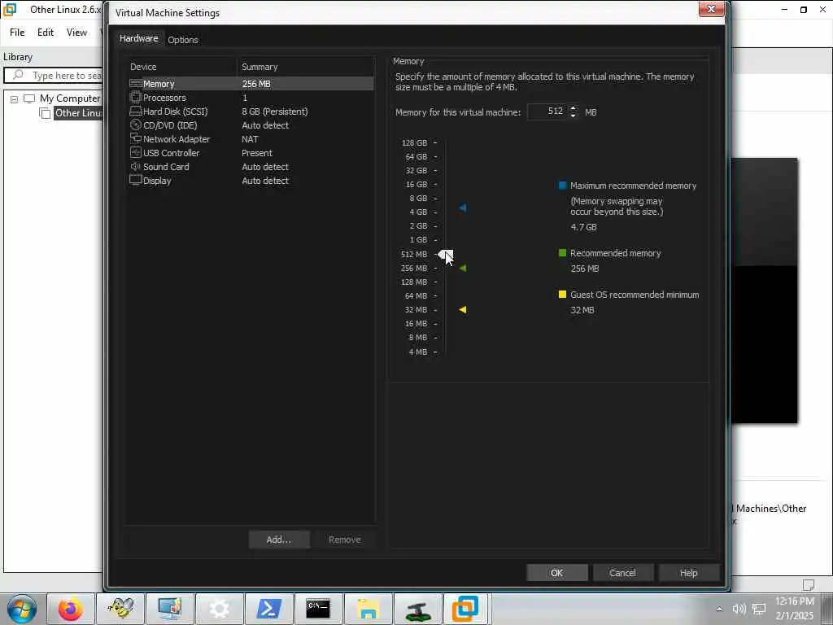Close the Virtual Machine Settings dialog
Screen dimensions: 833x625
coord(711,9)
